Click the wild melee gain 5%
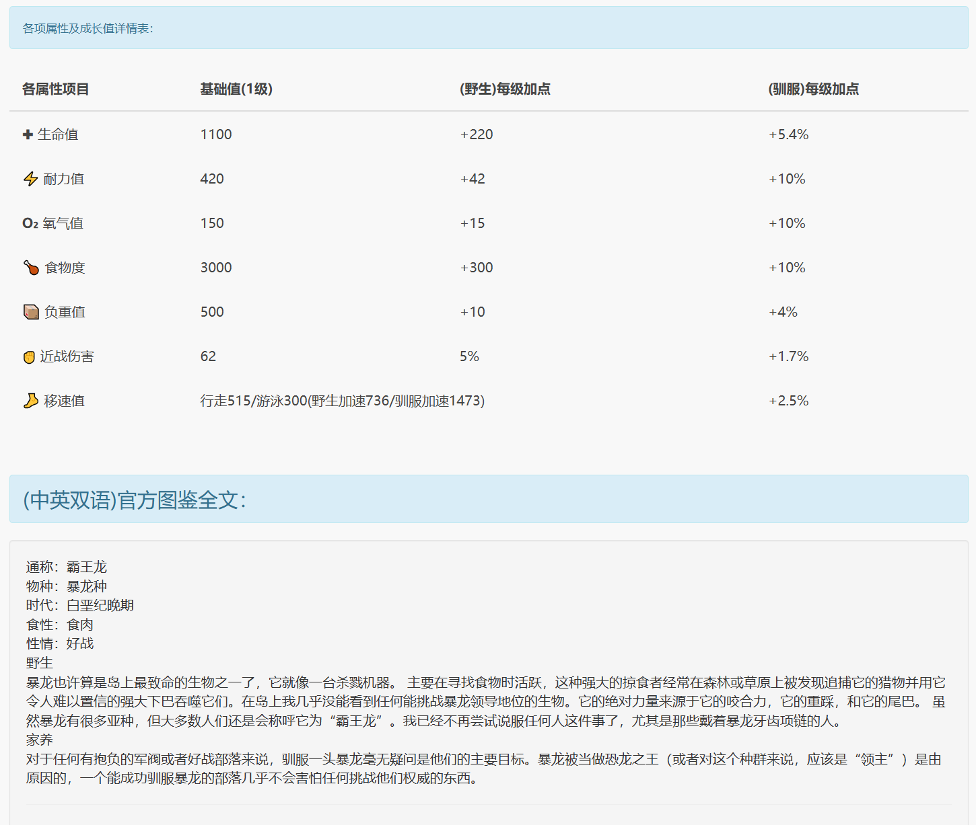Image resolution: width=976 pixels, height=825 pixels. click(x=469, y=356)
